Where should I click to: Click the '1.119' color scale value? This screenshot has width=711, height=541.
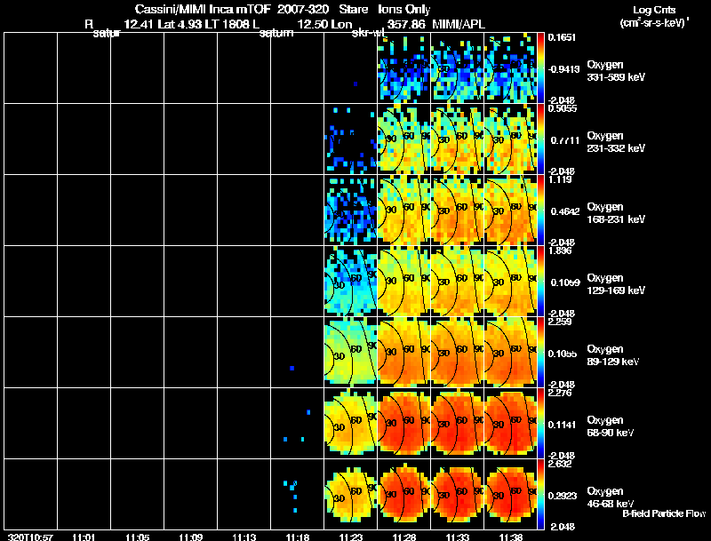pyautogui.click(x=560, y=179)
